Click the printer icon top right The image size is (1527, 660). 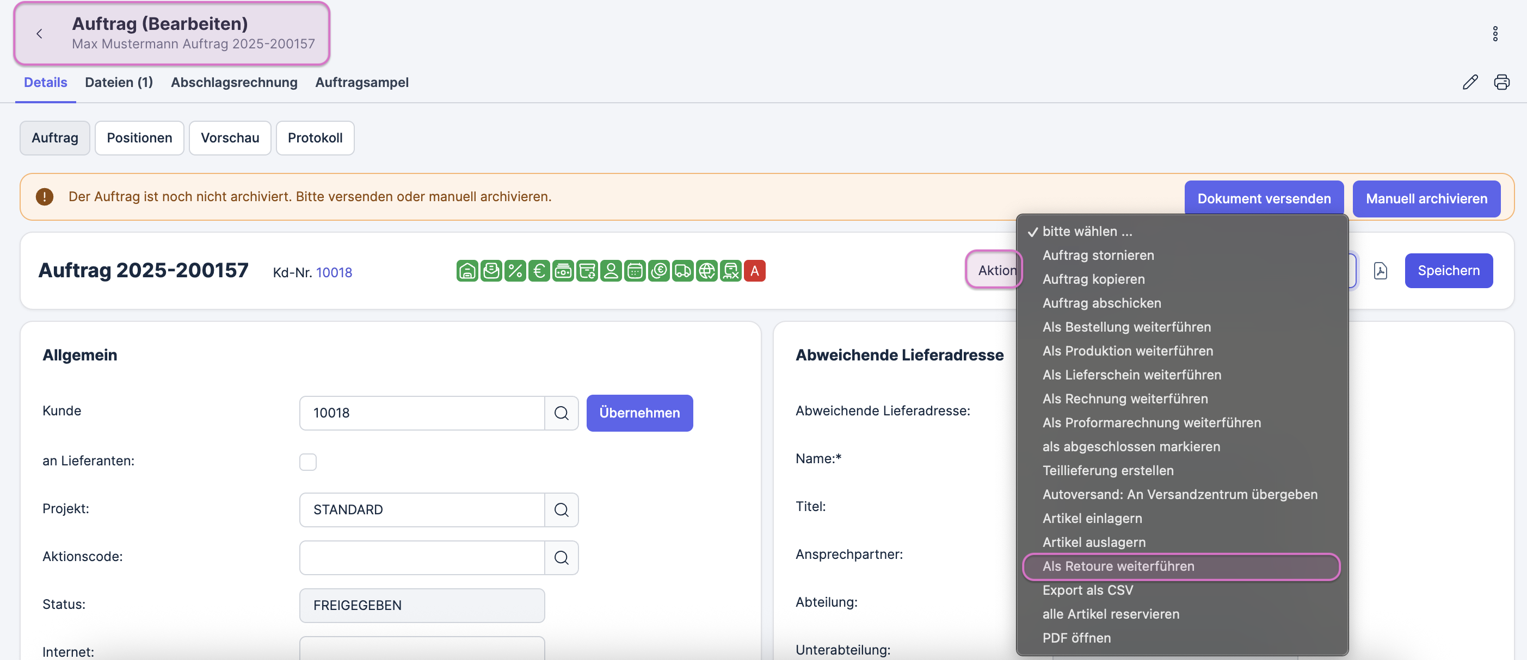pyautogui.click(x=1501, y=82)
